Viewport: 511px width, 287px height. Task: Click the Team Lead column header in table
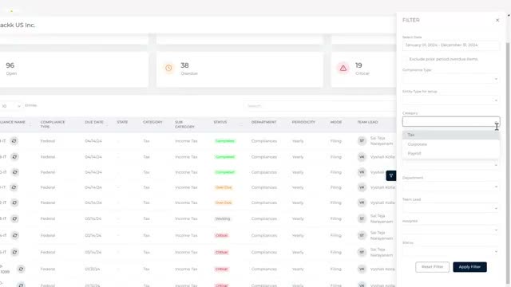[367, 122]
